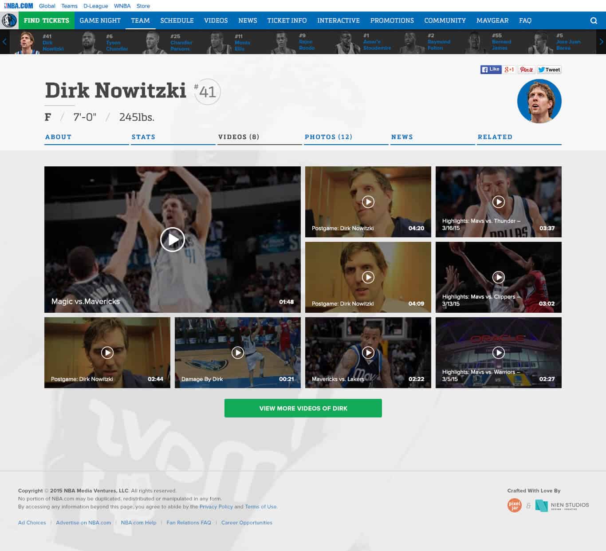The height and width of the screenshot is (551, 606).
Task: Select #2 Raymond Felton in roster strip
Action: [x=426, y=42]
